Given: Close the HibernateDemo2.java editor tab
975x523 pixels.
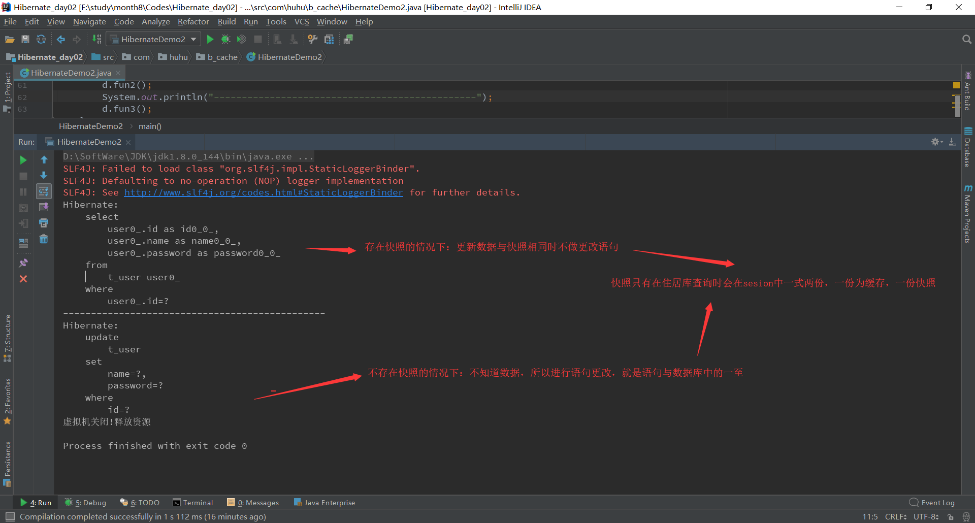Looking at the screenshot, I should point(118,73).
